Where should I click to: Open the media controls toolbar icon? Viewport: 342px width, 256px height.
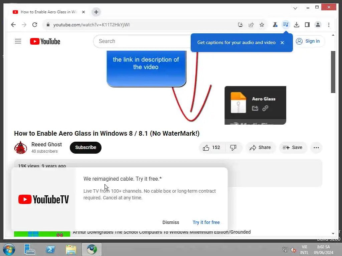pyautogui.click(x=286, y=25)
